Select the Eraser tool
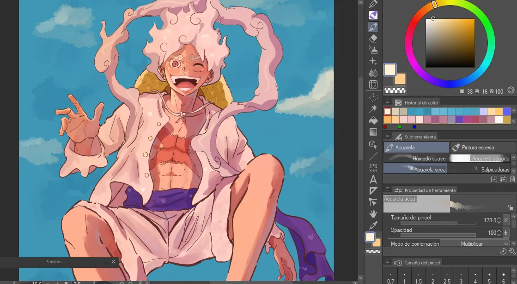Image resolution: width=517 pixels, height=284 pixels. tap(373, 39)
